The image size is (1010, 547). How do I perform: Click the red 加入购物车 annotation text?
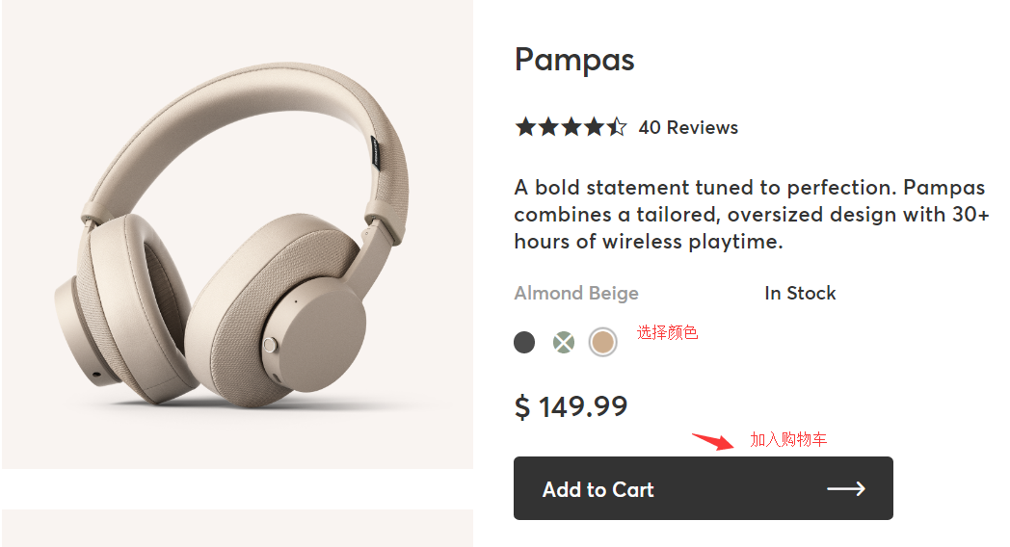coord(788,440)
